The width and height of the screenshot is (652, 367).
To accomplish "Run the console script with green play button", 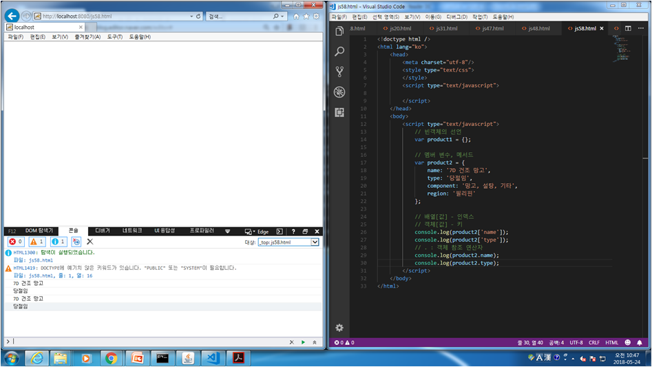I will [303, 342].
